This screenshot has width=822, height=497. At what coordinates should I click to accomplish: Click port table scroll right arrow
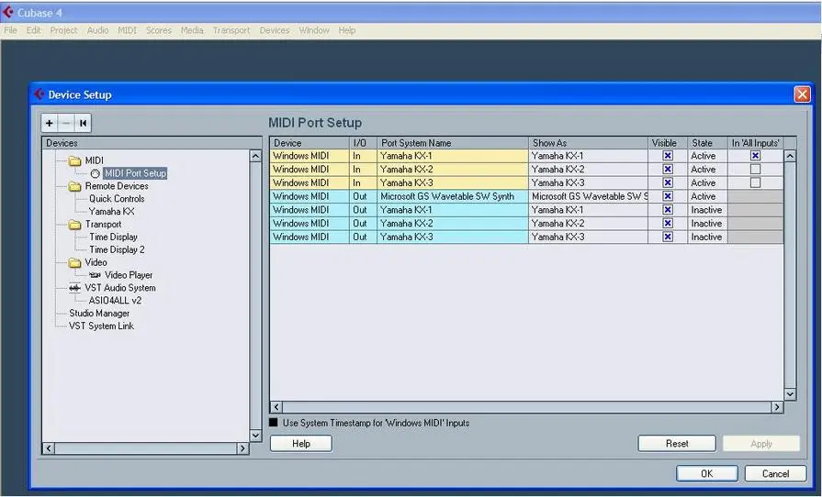[777, 407]
